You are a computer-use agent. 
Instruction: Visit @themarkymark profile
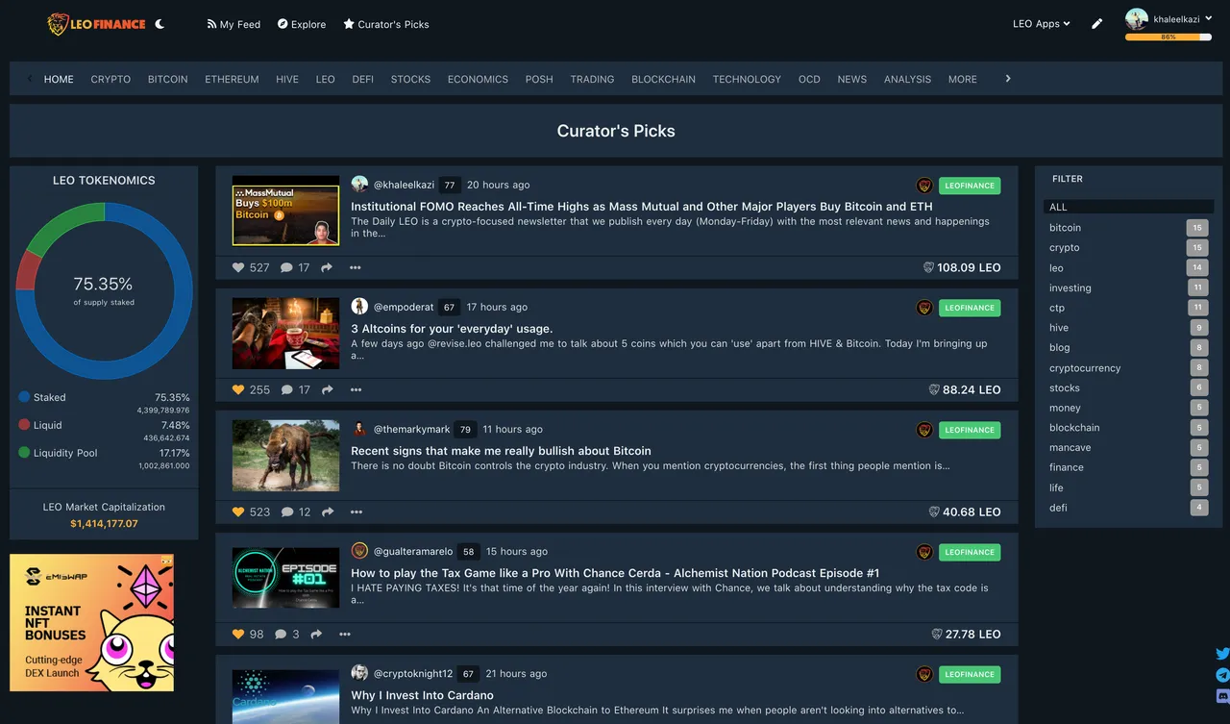coord(411,429)
